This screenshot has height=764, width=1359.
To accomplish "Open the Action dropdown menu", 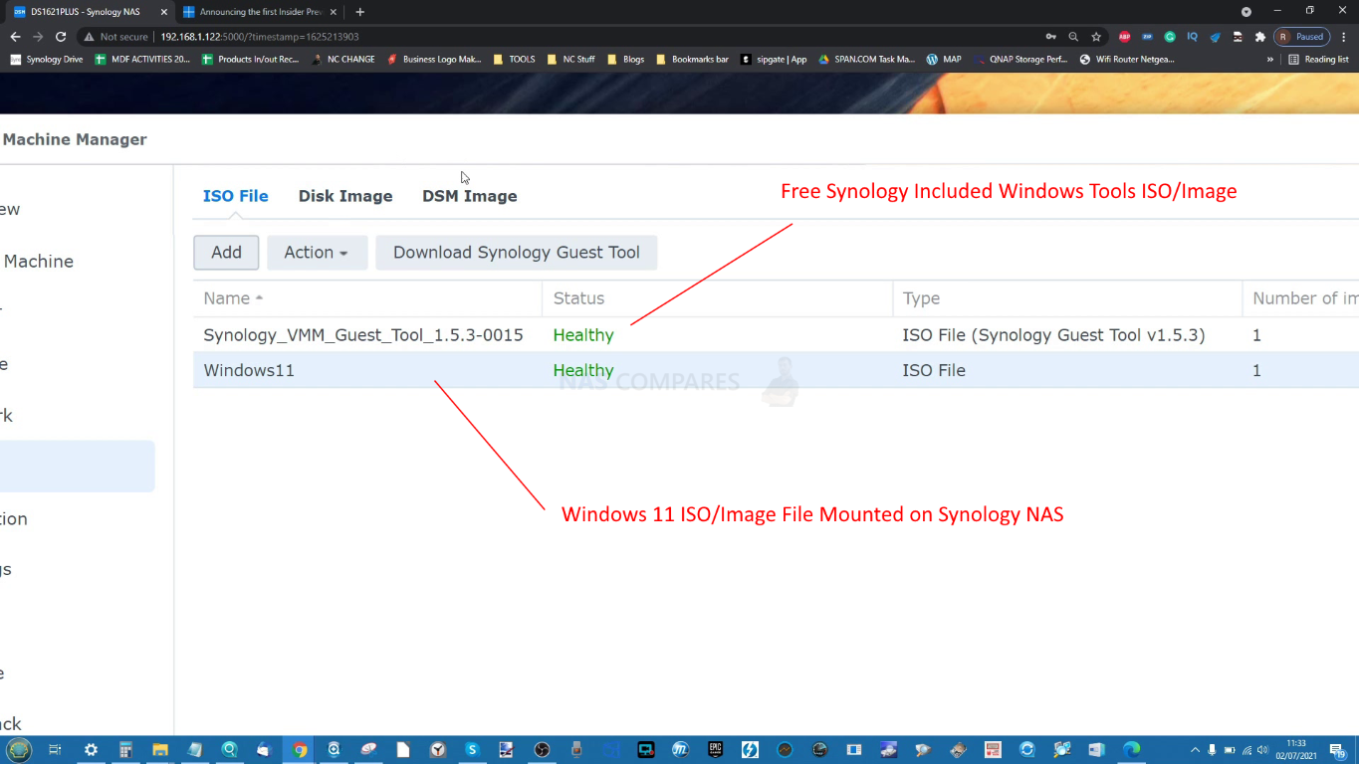I will tap(317, 253).
